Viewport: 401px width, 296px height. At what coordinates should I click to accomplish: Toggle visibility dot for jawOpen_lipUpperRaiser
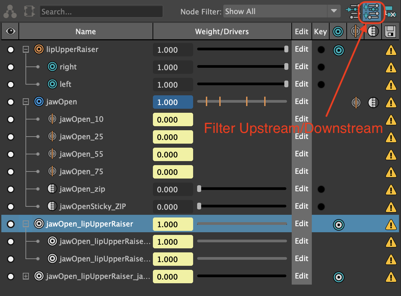click(x=10, y=224)
